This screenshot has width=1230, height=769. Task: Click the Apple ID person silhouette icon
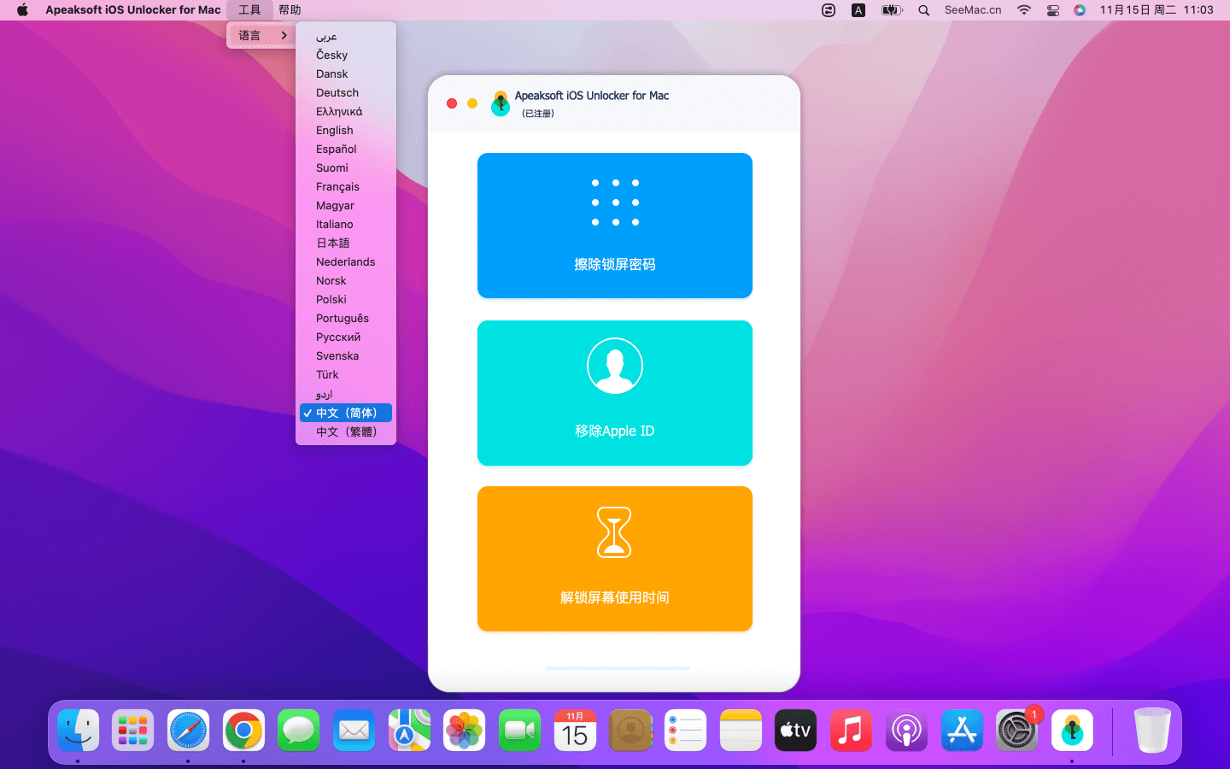tap(615, 366)
